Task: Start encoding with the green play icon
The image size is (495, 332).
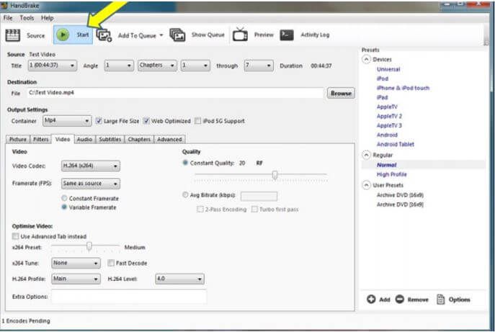Action: 63,35
